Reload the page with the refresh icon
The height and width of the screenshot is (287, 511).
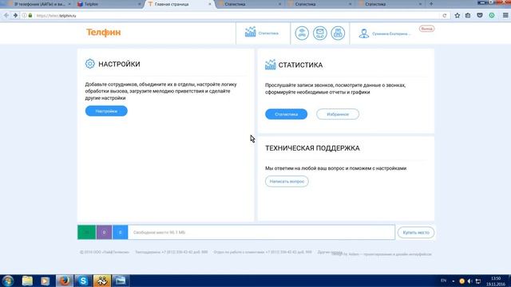click(444, 15)
